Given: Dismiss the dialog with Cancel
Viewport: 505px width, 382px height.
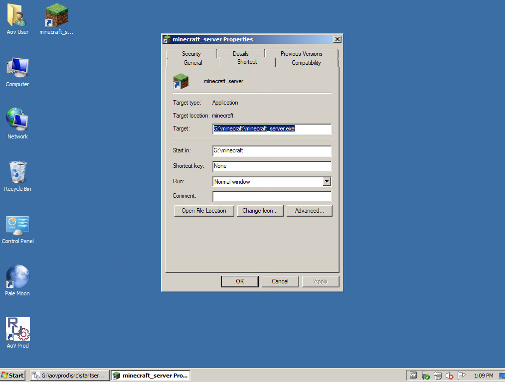Looking at the screenshot, I should tap(280, 281).
